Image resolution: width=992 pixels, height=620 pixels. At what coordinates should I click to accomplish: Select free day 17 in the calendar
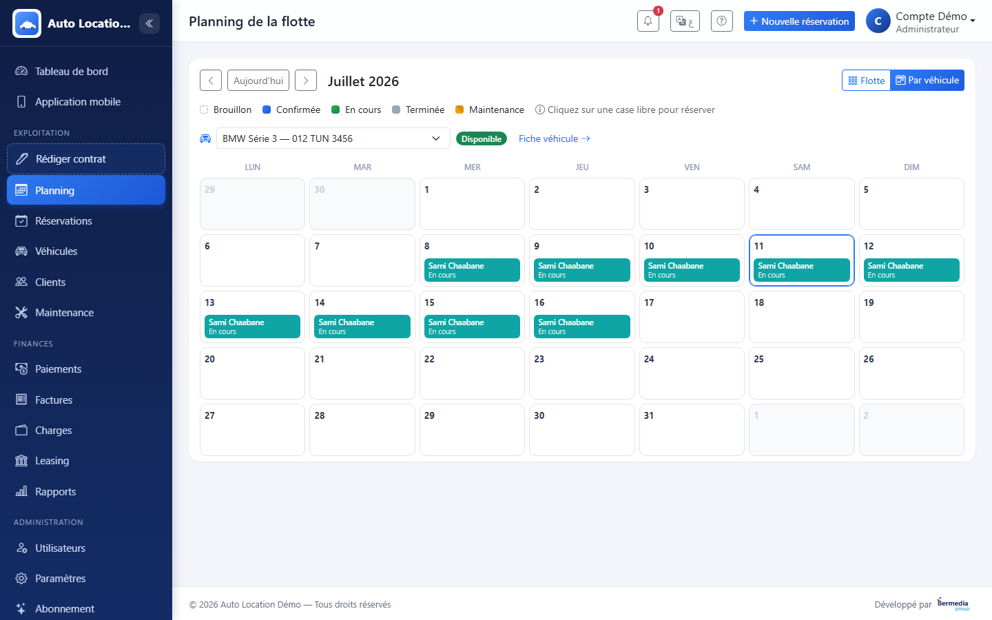coord(692,317)
